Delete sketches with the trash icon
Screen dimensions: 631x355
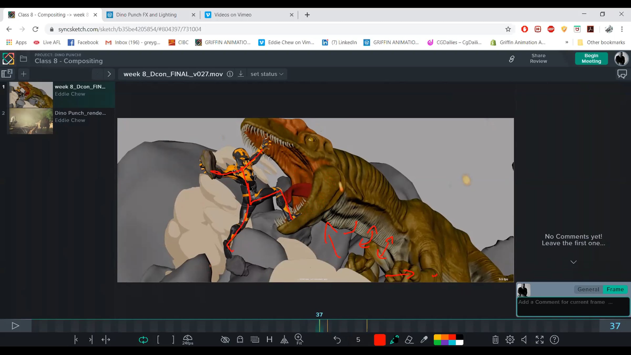click(495, 340)
